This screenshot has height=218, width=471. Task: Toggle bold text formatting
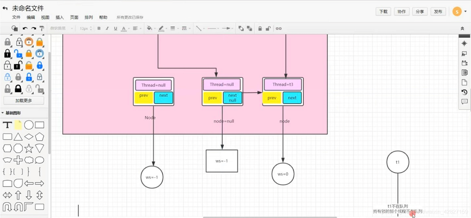[x=99, y=28]
